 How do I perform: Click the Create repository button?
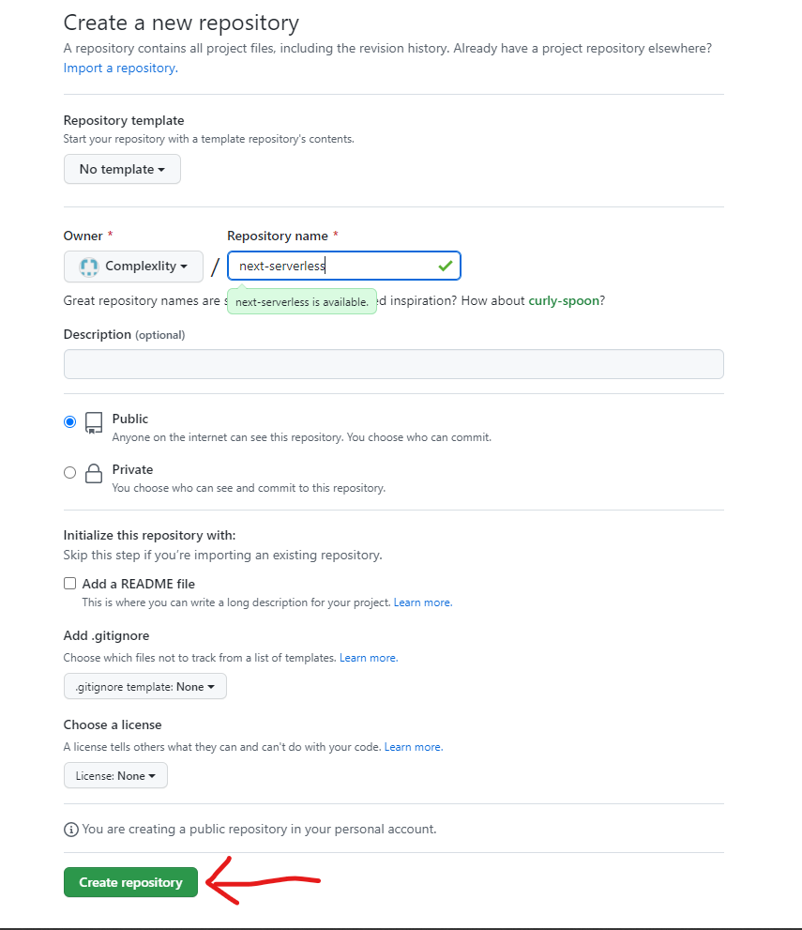130,882
